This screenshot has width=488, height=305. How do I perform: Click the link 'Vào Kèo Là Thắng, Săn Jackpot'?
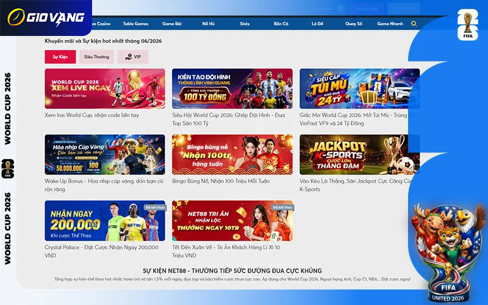click(x=357, y=185)
